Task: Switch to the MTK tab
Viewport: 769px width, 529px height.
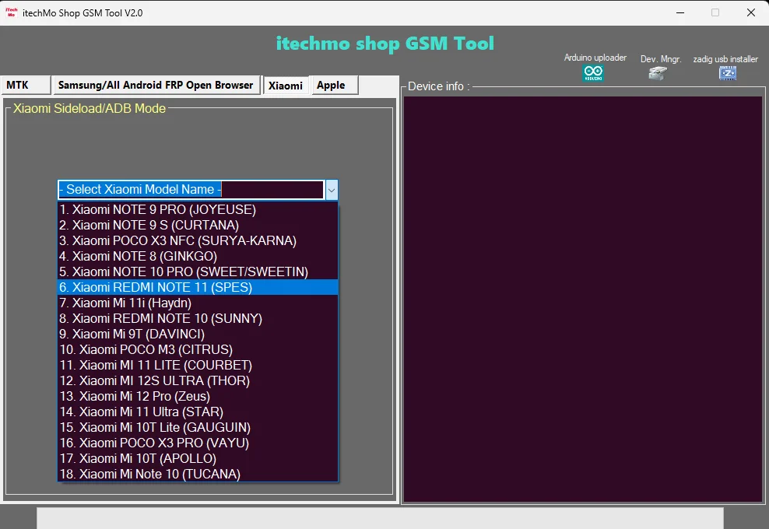Action: point(26,85)
